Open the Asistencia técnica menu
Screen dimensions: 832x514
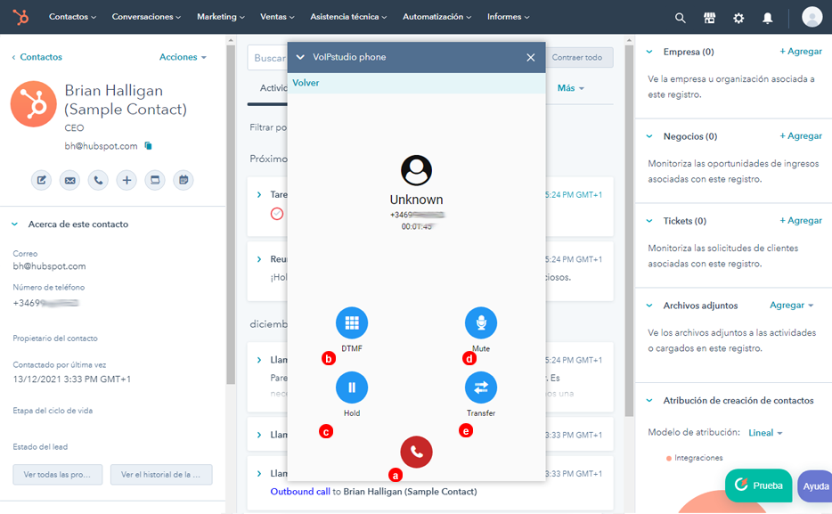coord(348,17)
